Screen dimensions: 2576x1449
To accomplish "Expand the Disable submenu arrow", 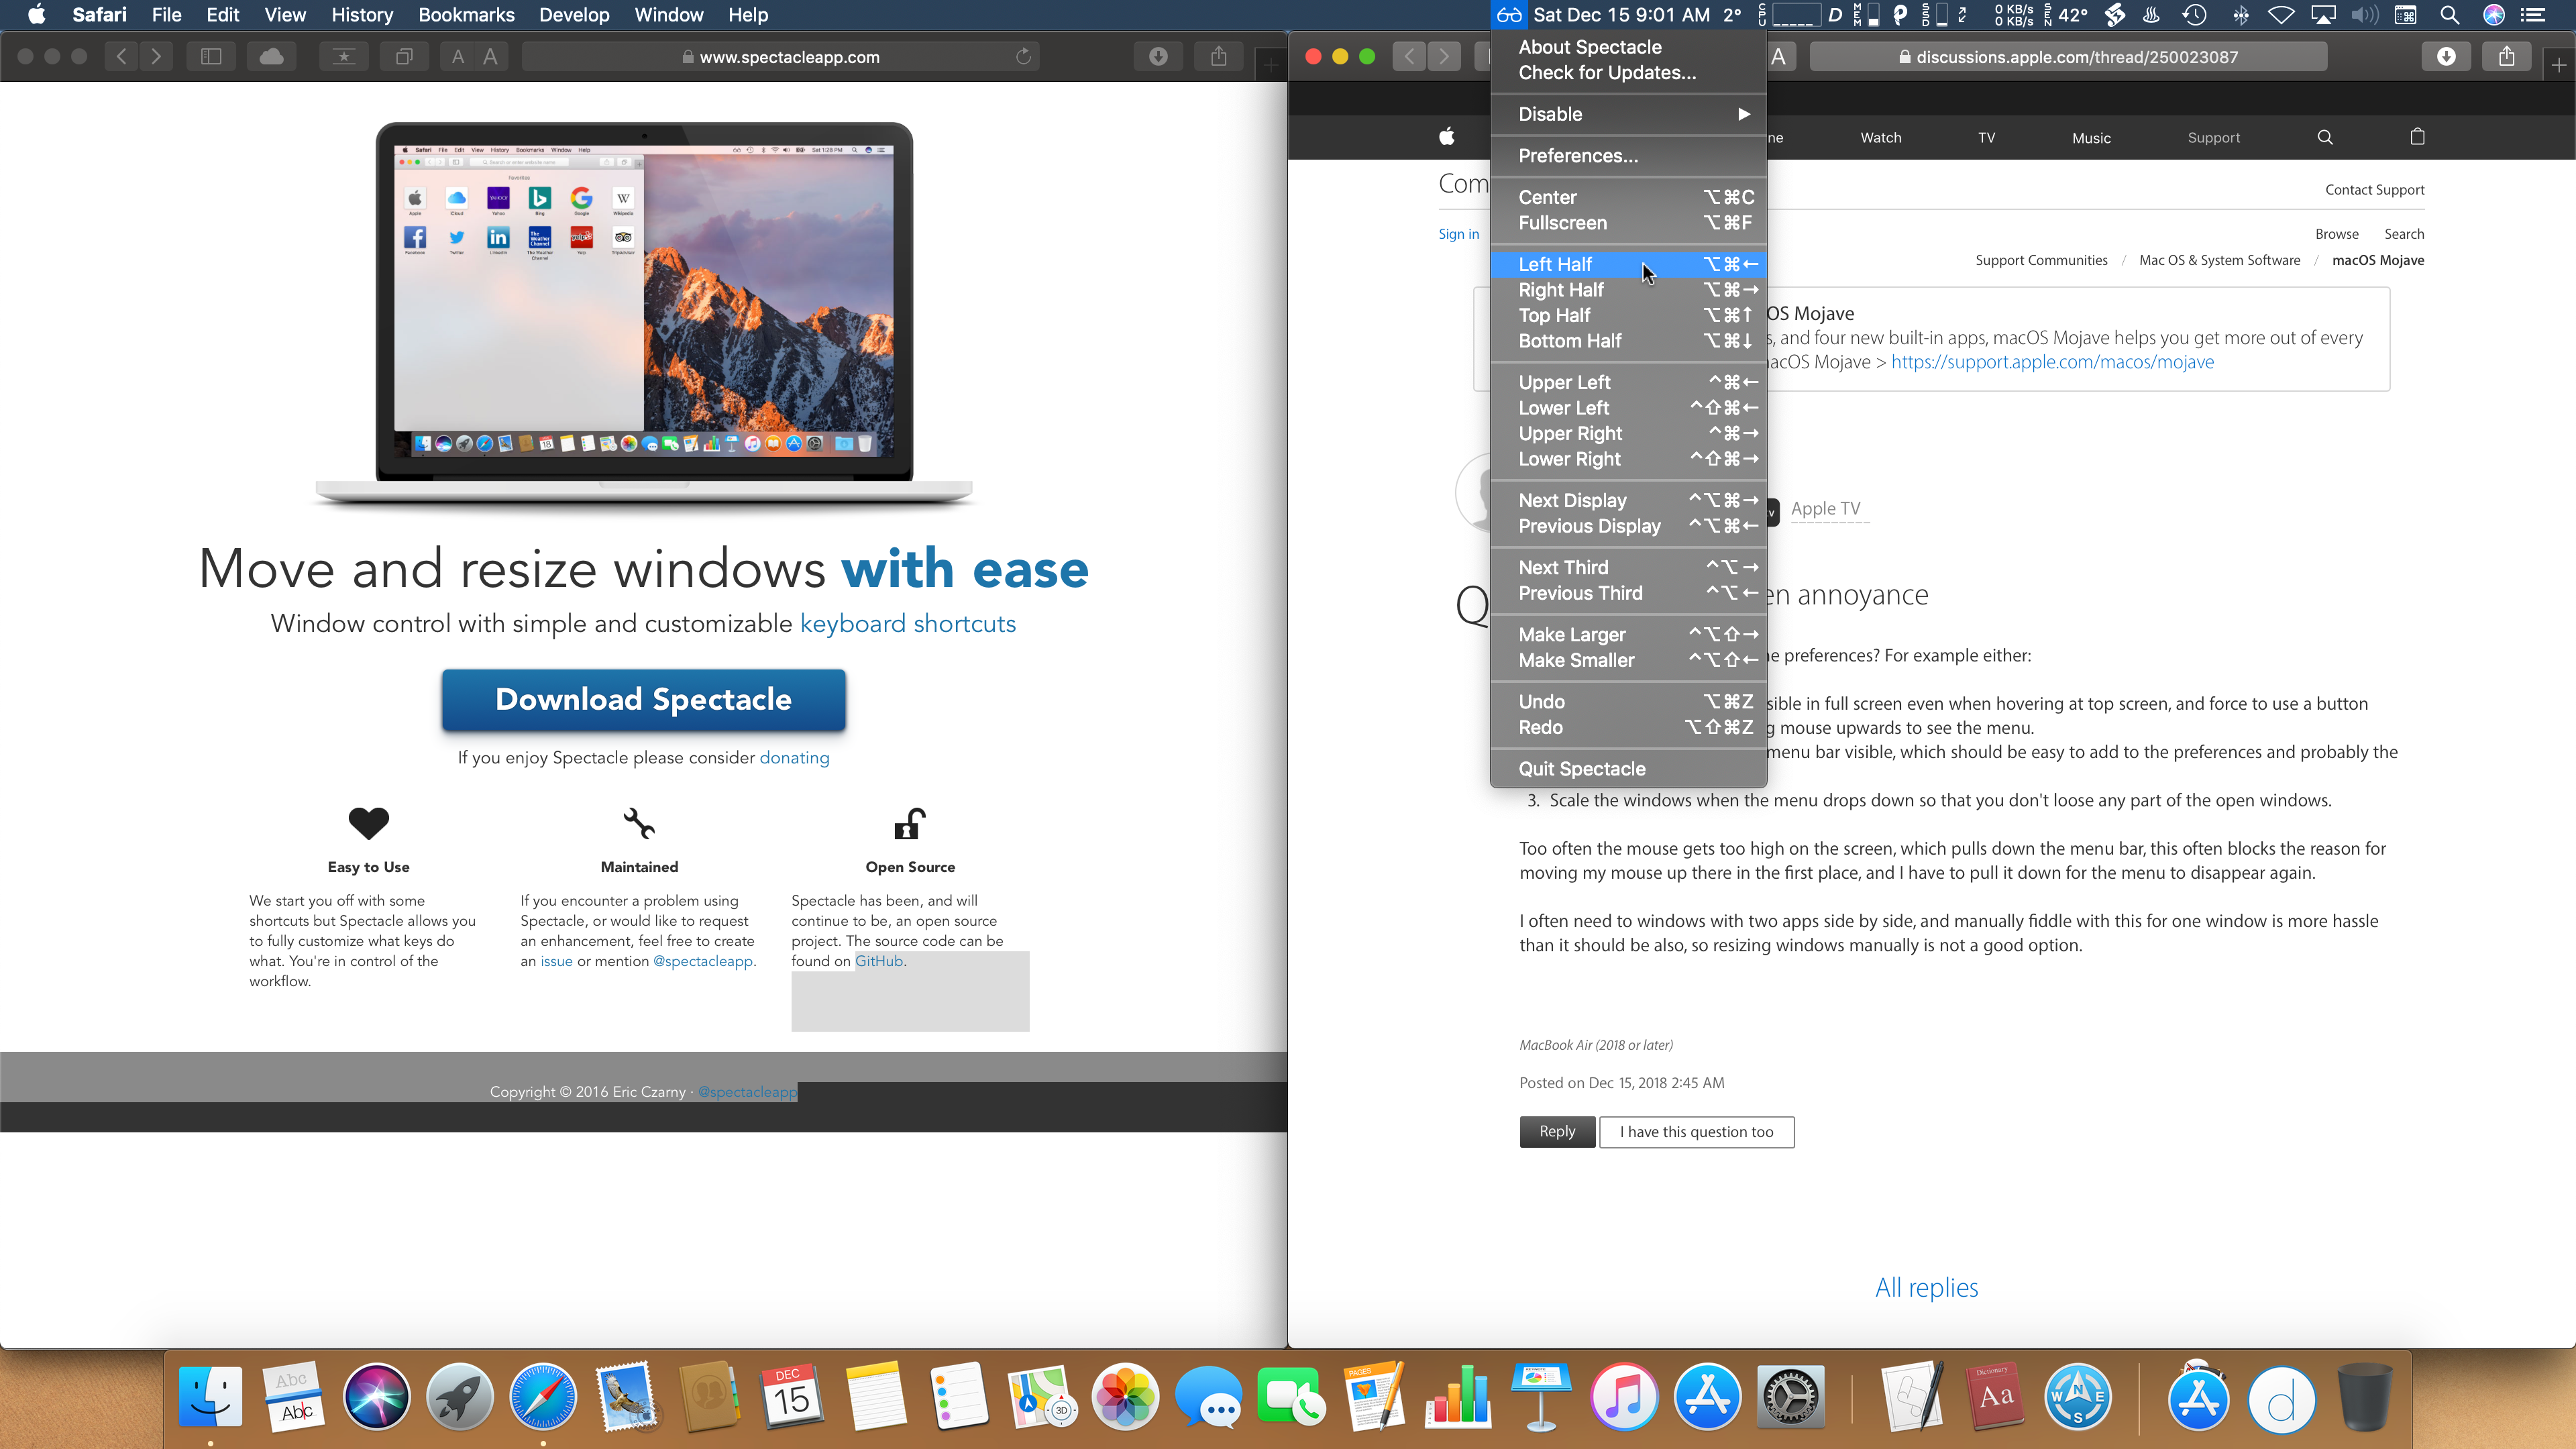I will coord(1743,114).
